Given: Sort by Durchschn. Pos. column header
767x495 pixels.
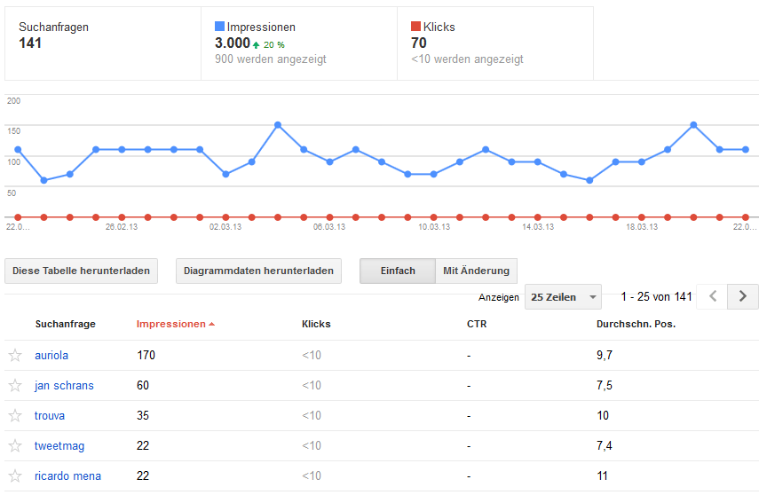Looking at the screenshot, I should 636,324.
